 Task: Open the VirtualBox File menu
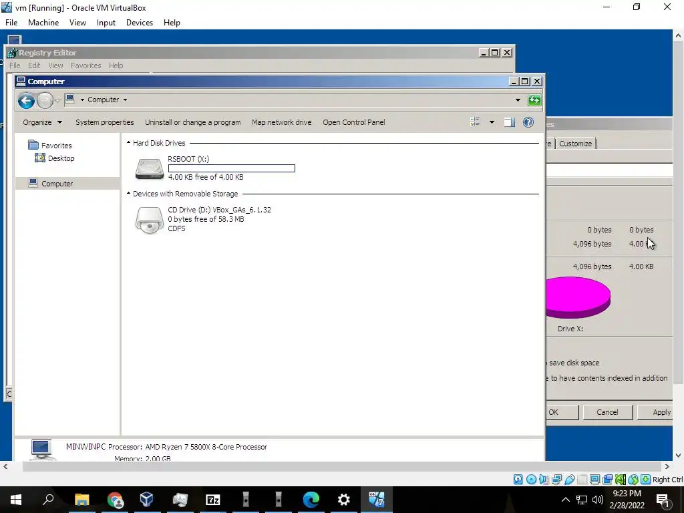[x=11, y=23]
